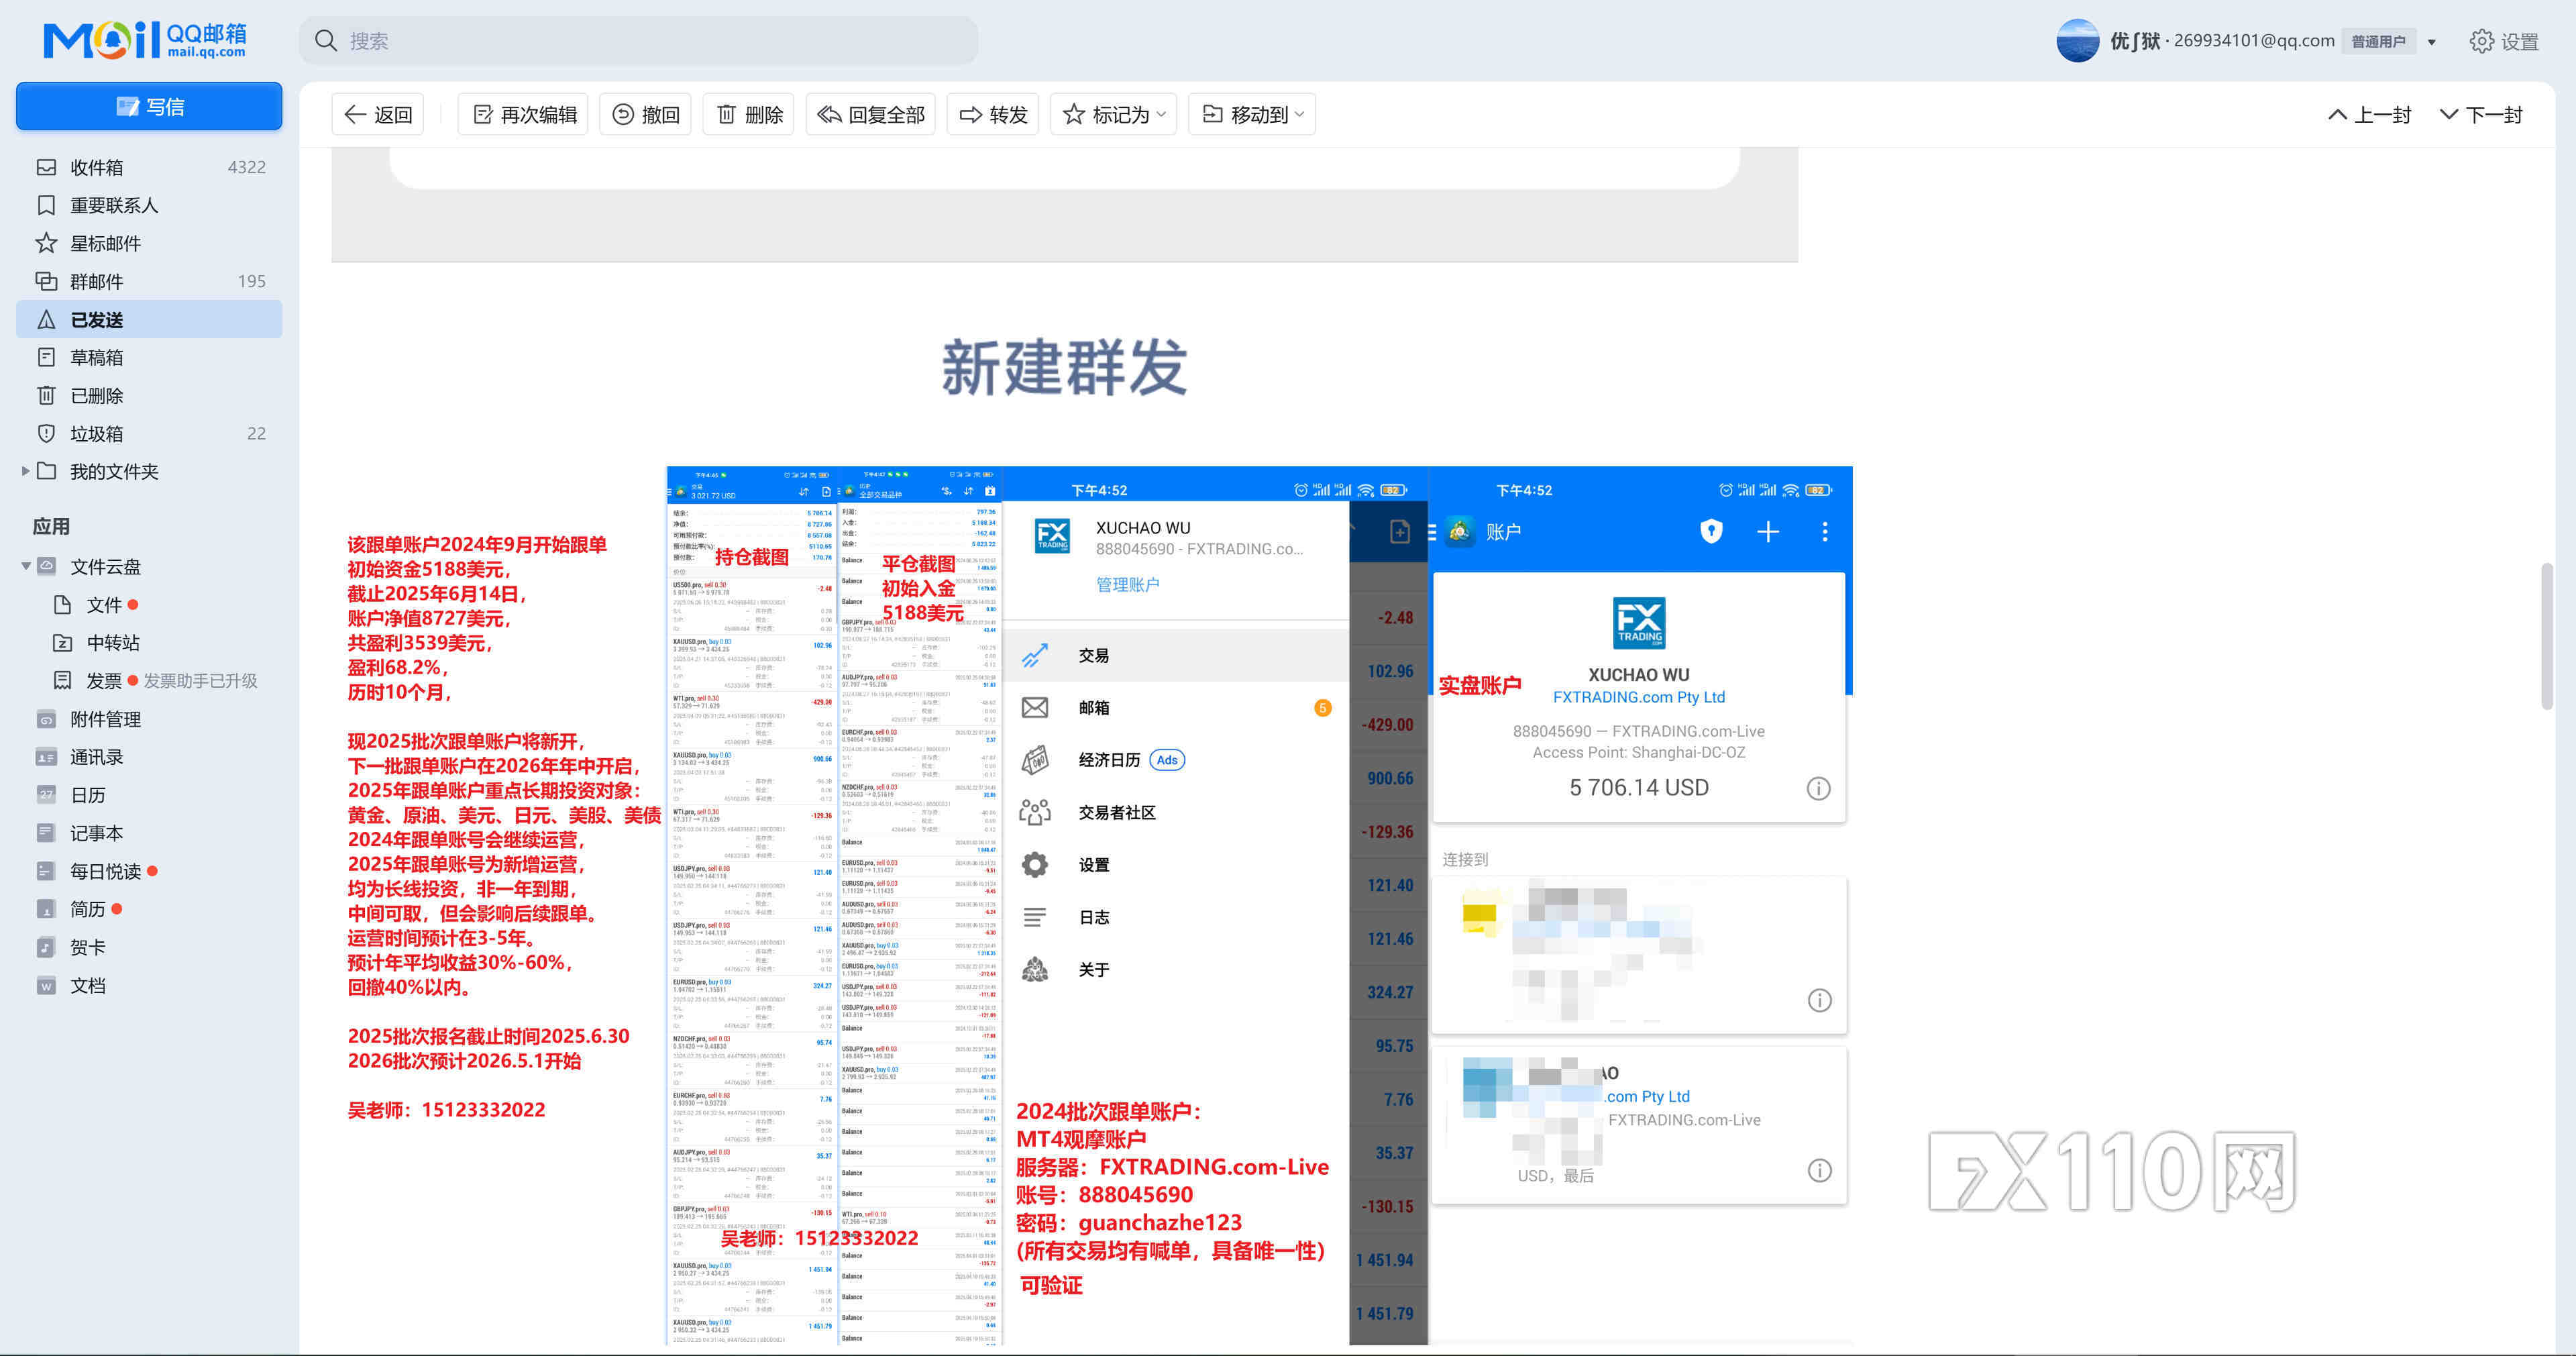The image size is (2576, 1356).
Task: Open 重要联系人 folder
Action: point(149,205)
